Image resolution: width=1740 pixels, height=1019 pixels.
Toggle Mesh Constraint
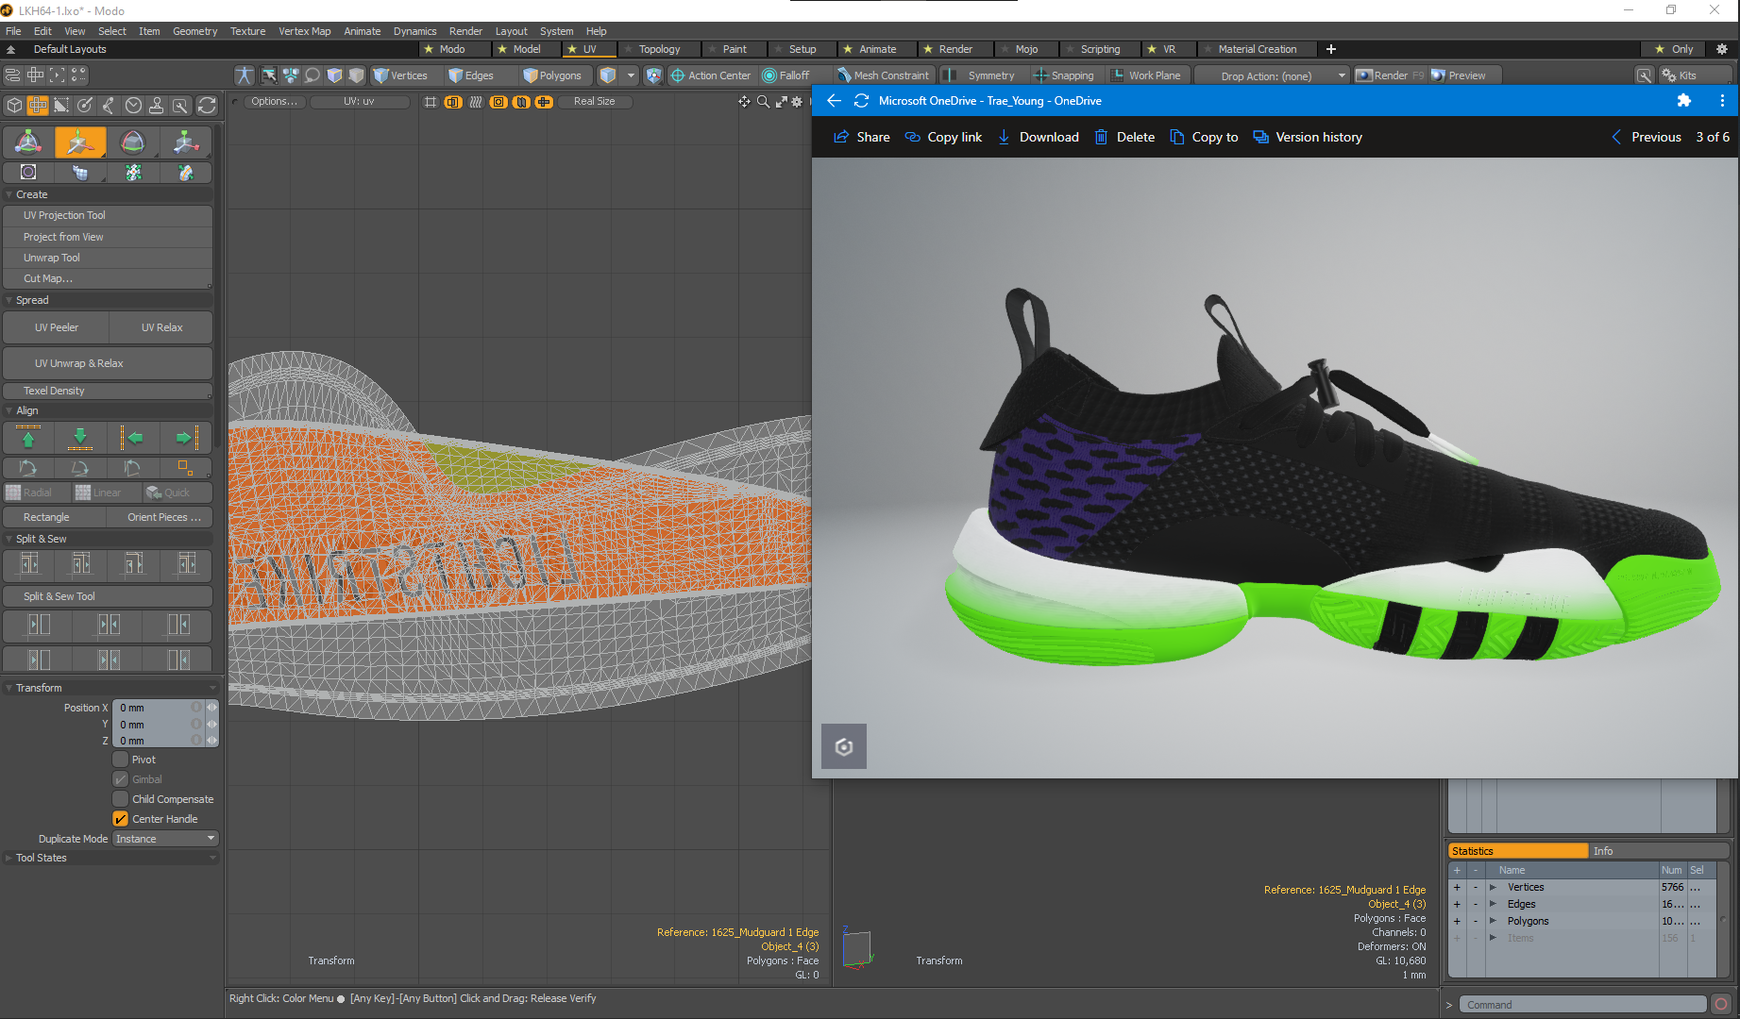click(x=884, y=75)
